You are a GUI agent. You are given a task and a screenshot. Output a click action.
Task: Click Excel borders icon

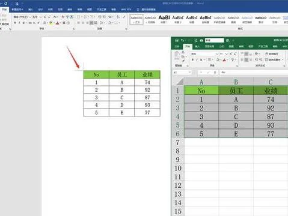209,60
